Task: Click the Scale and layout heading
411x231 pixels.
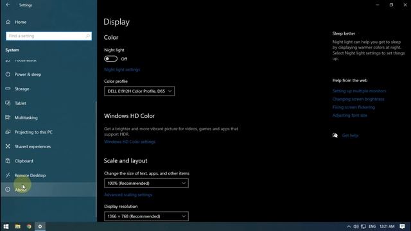Action: [x=125, y=161]
